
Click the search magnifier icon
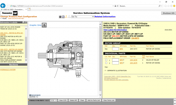159,6
